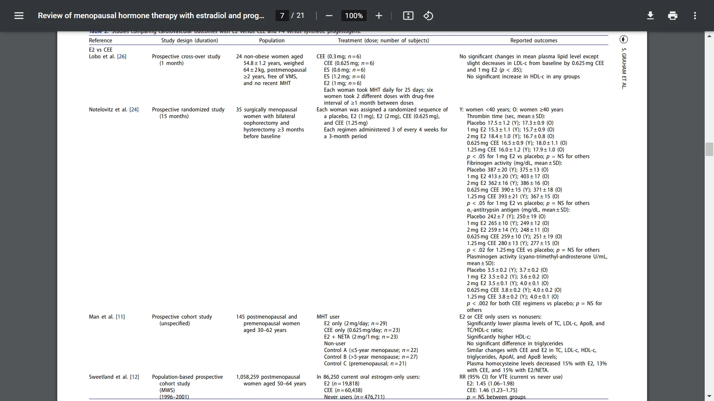Click the Fit to page icon
Image resolution: width=714 pixels, height=401 pixels.
click(408, 16)
